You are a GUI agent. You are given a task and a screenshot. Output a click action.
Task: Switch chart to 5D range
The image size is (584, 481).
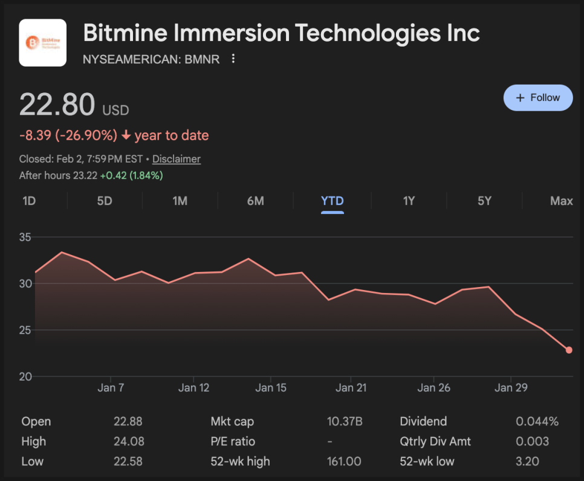click(105, 201)
